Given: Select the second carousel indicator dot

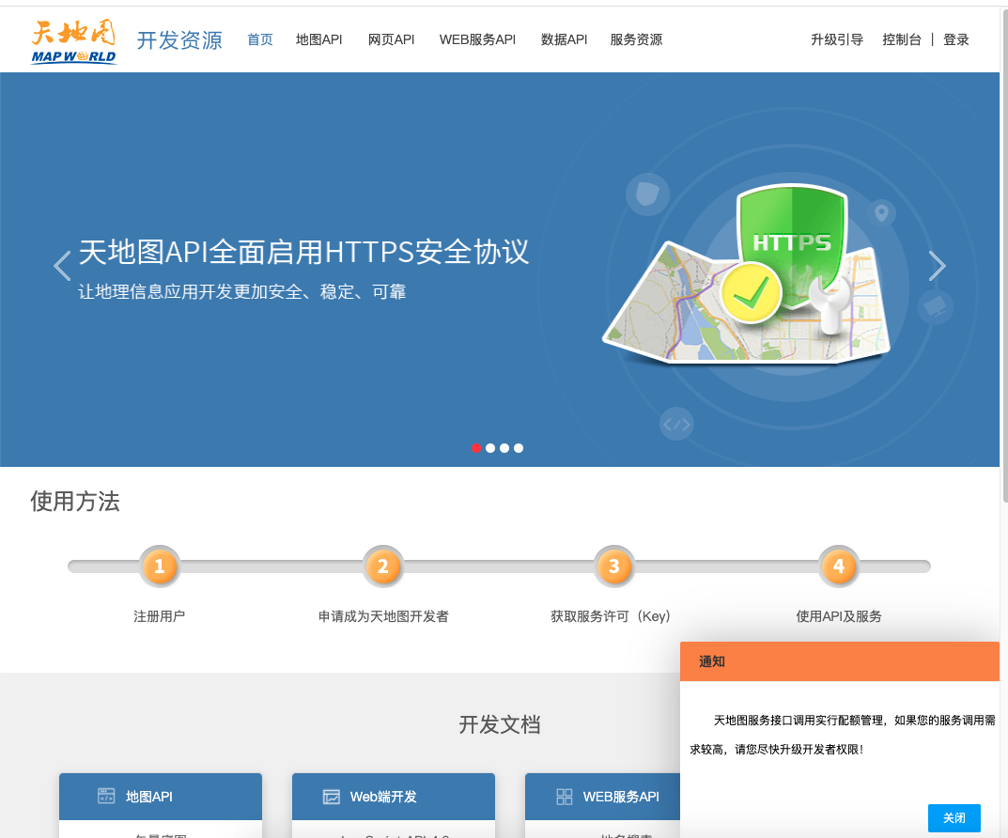Looking at the screenshot, I should (490, 448).
